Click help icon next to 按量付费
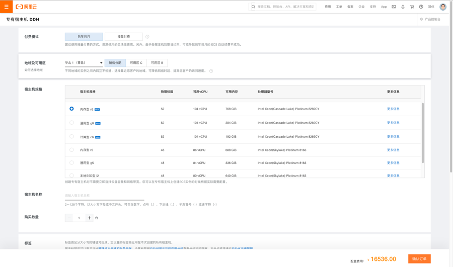This screenshot has width=453, height=267. 147,37
